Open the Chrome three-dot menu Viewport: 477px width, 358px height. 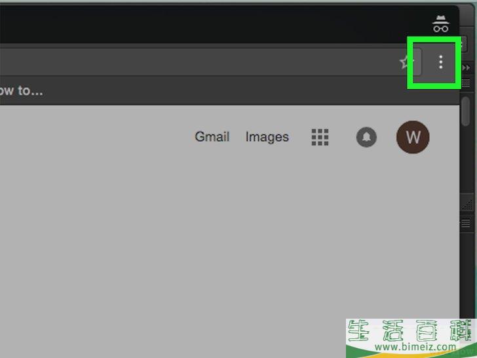pyautogui.click(x=440, y=62)
